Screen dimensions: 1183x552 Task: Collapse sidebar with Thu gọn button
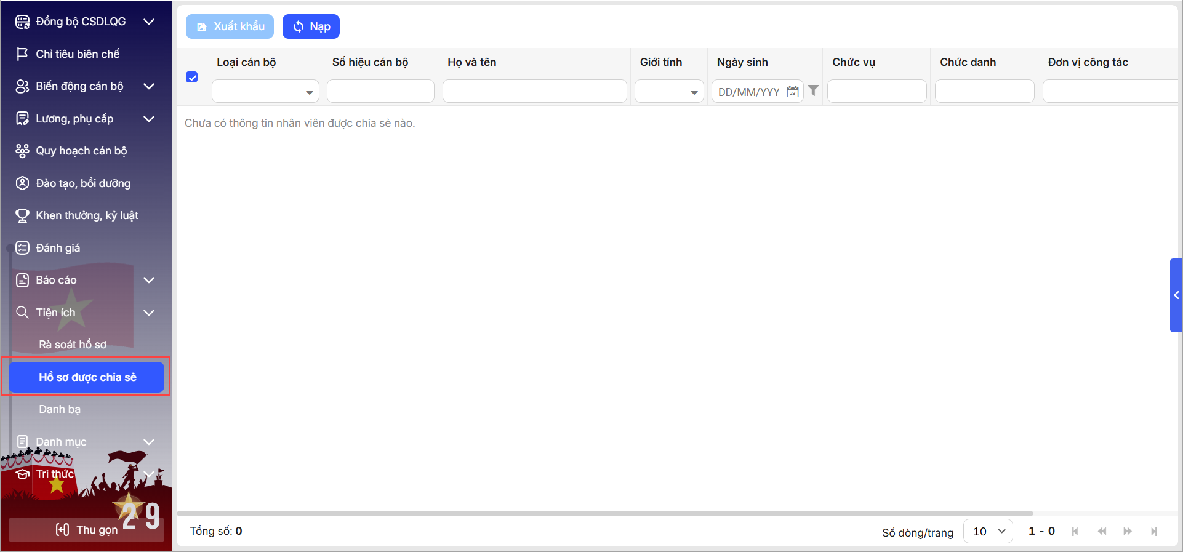tap(86, 530)
